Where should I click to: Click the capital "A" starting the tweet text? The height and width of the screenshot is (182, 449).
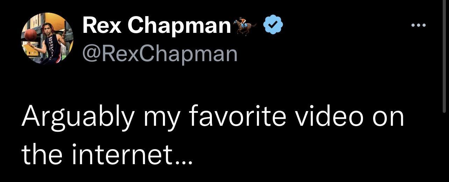30,116
